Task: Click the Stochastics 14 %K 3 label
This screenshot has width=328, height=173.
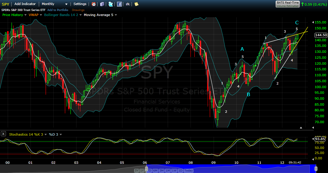Action: (x=26, y=134)
